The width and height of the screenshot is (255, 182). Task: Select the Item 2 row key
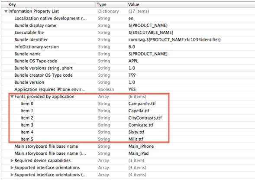coord(27,118)
